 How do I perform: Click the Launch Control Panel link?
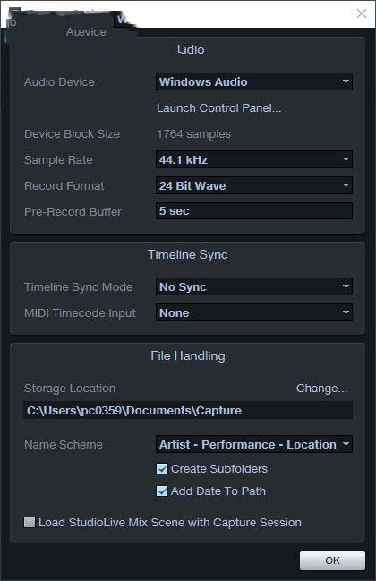pyautogui.click(x=218, y=108)
